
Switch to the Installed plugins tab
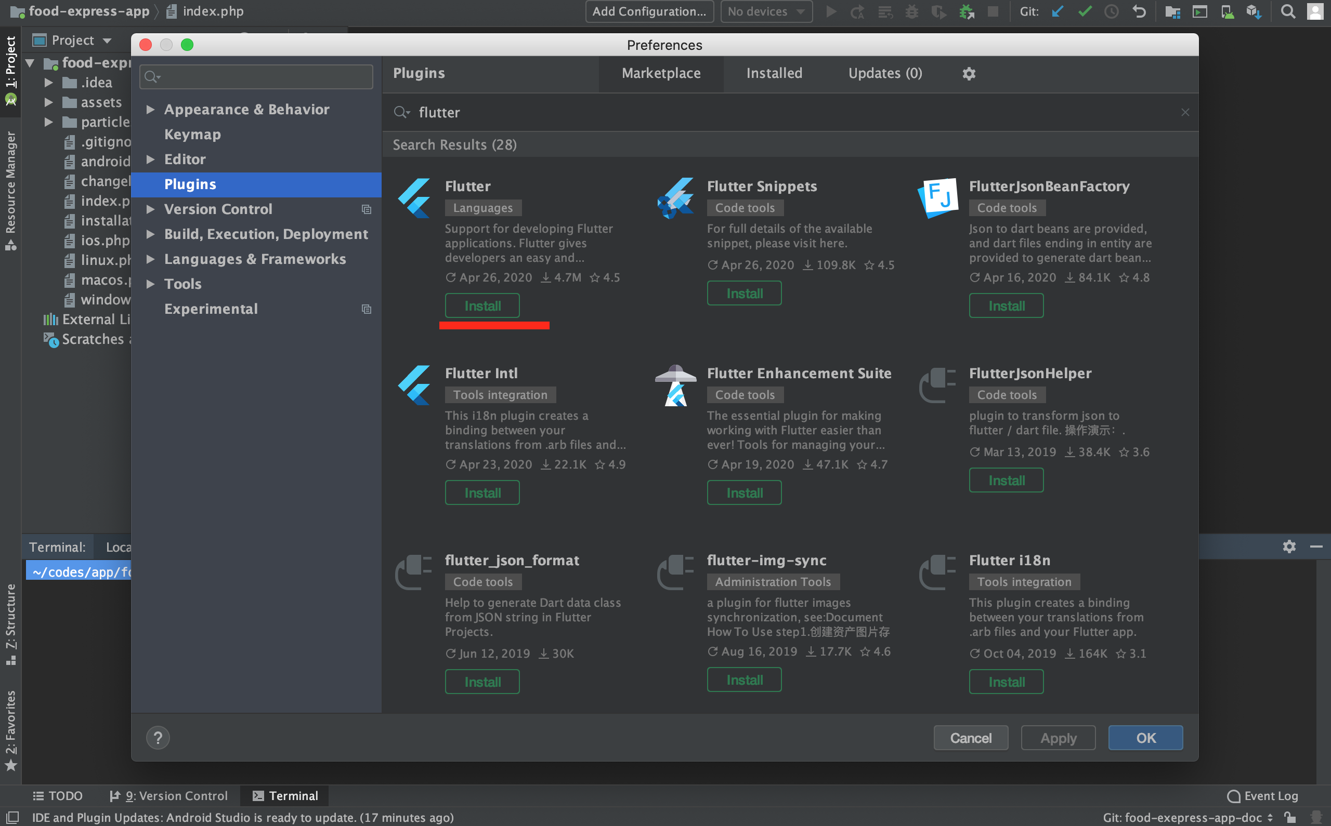tap(774, 73)
